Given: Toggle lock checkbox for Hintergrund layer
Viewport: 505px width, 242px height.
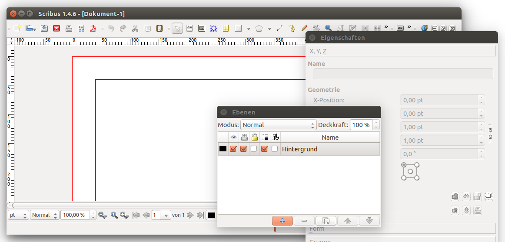Looking at the screenshot, I should tap(254, 149).
